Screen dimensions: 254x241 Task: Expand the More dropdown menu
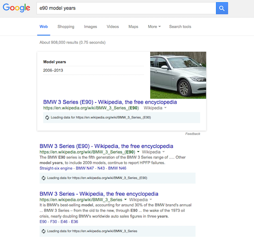154,27
